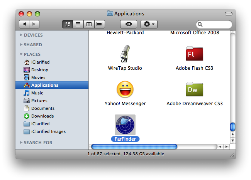Image resolution: width=251 pixels, height=180 pixels.
Task: Click the Pictures camera icon
Action: tap(27, 101)
